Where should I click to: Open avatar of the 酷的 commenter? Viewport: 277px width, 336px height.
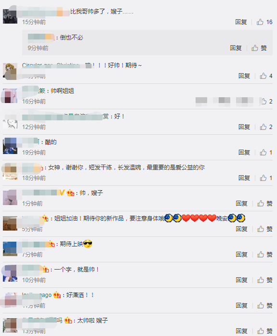[10, 147]
